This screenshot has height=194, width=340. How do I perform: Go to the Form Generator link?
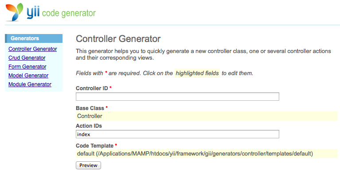point(27,67)
